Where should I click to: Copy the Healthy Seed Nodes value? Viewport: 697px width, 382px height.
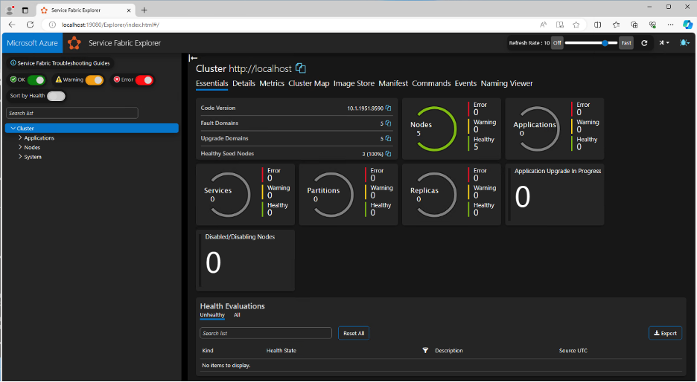click(x=389, y=154)
